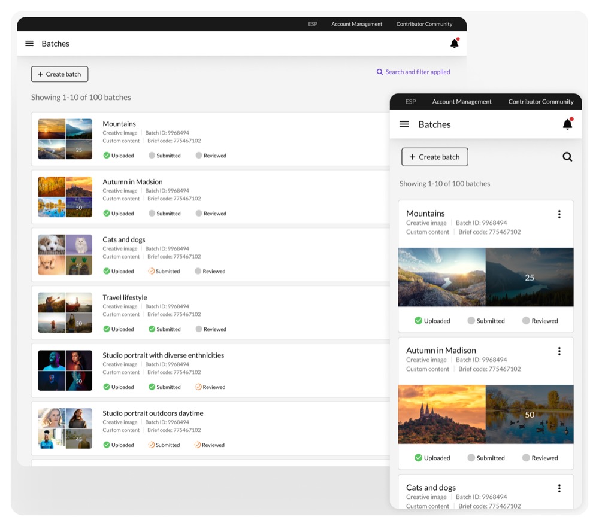Click the notification bell in desktop header
Viewport: 599px width, 526px height.
454,44
